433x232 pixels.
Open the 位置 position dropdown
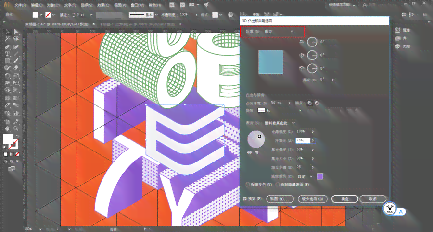click(279, 31)
